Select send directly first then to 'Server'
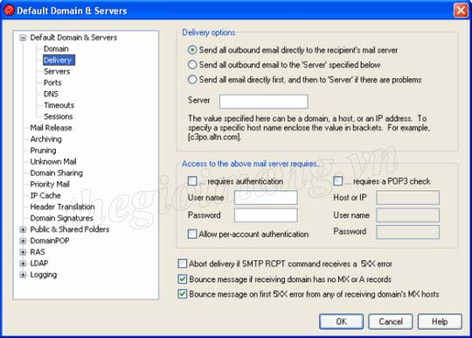 pos(192,80)
